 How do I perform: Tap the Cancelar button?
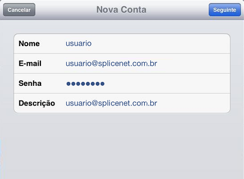click(19, 10)
